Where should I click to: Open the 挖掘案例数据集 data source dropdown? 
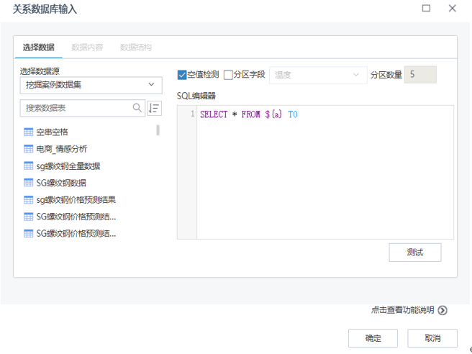point(91,85)
